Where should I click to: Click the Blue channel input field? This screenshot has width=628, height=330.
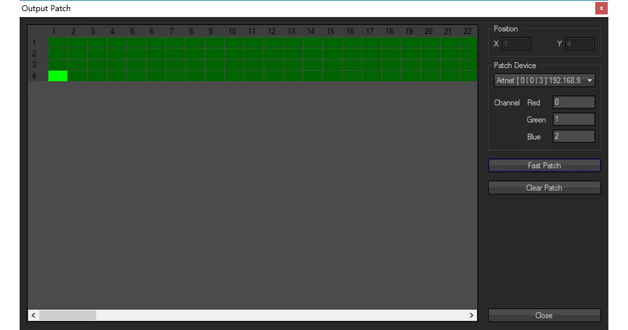click(x=574, y=136)
